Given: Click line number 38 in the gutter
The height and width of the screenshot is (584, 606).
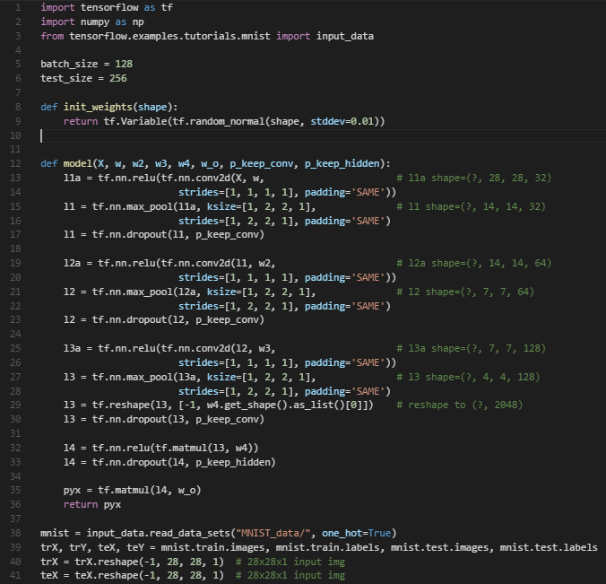Looking at the screenshot, I should click(x=16, y=533).
